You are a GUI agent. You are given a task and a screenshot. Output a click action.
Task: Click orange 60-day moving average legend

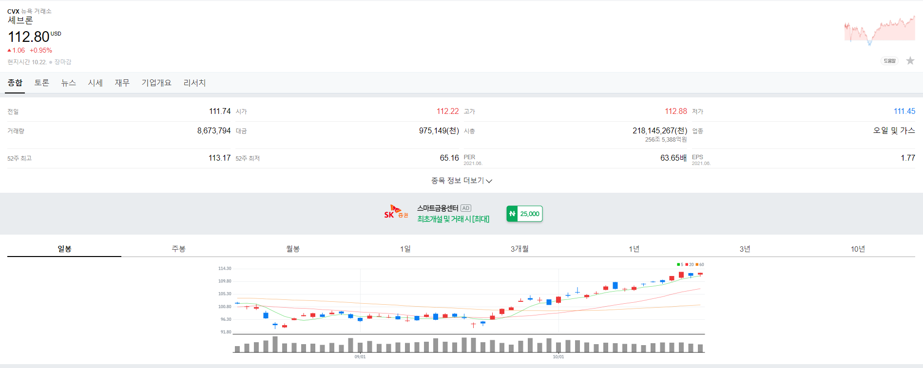(700, 265)
